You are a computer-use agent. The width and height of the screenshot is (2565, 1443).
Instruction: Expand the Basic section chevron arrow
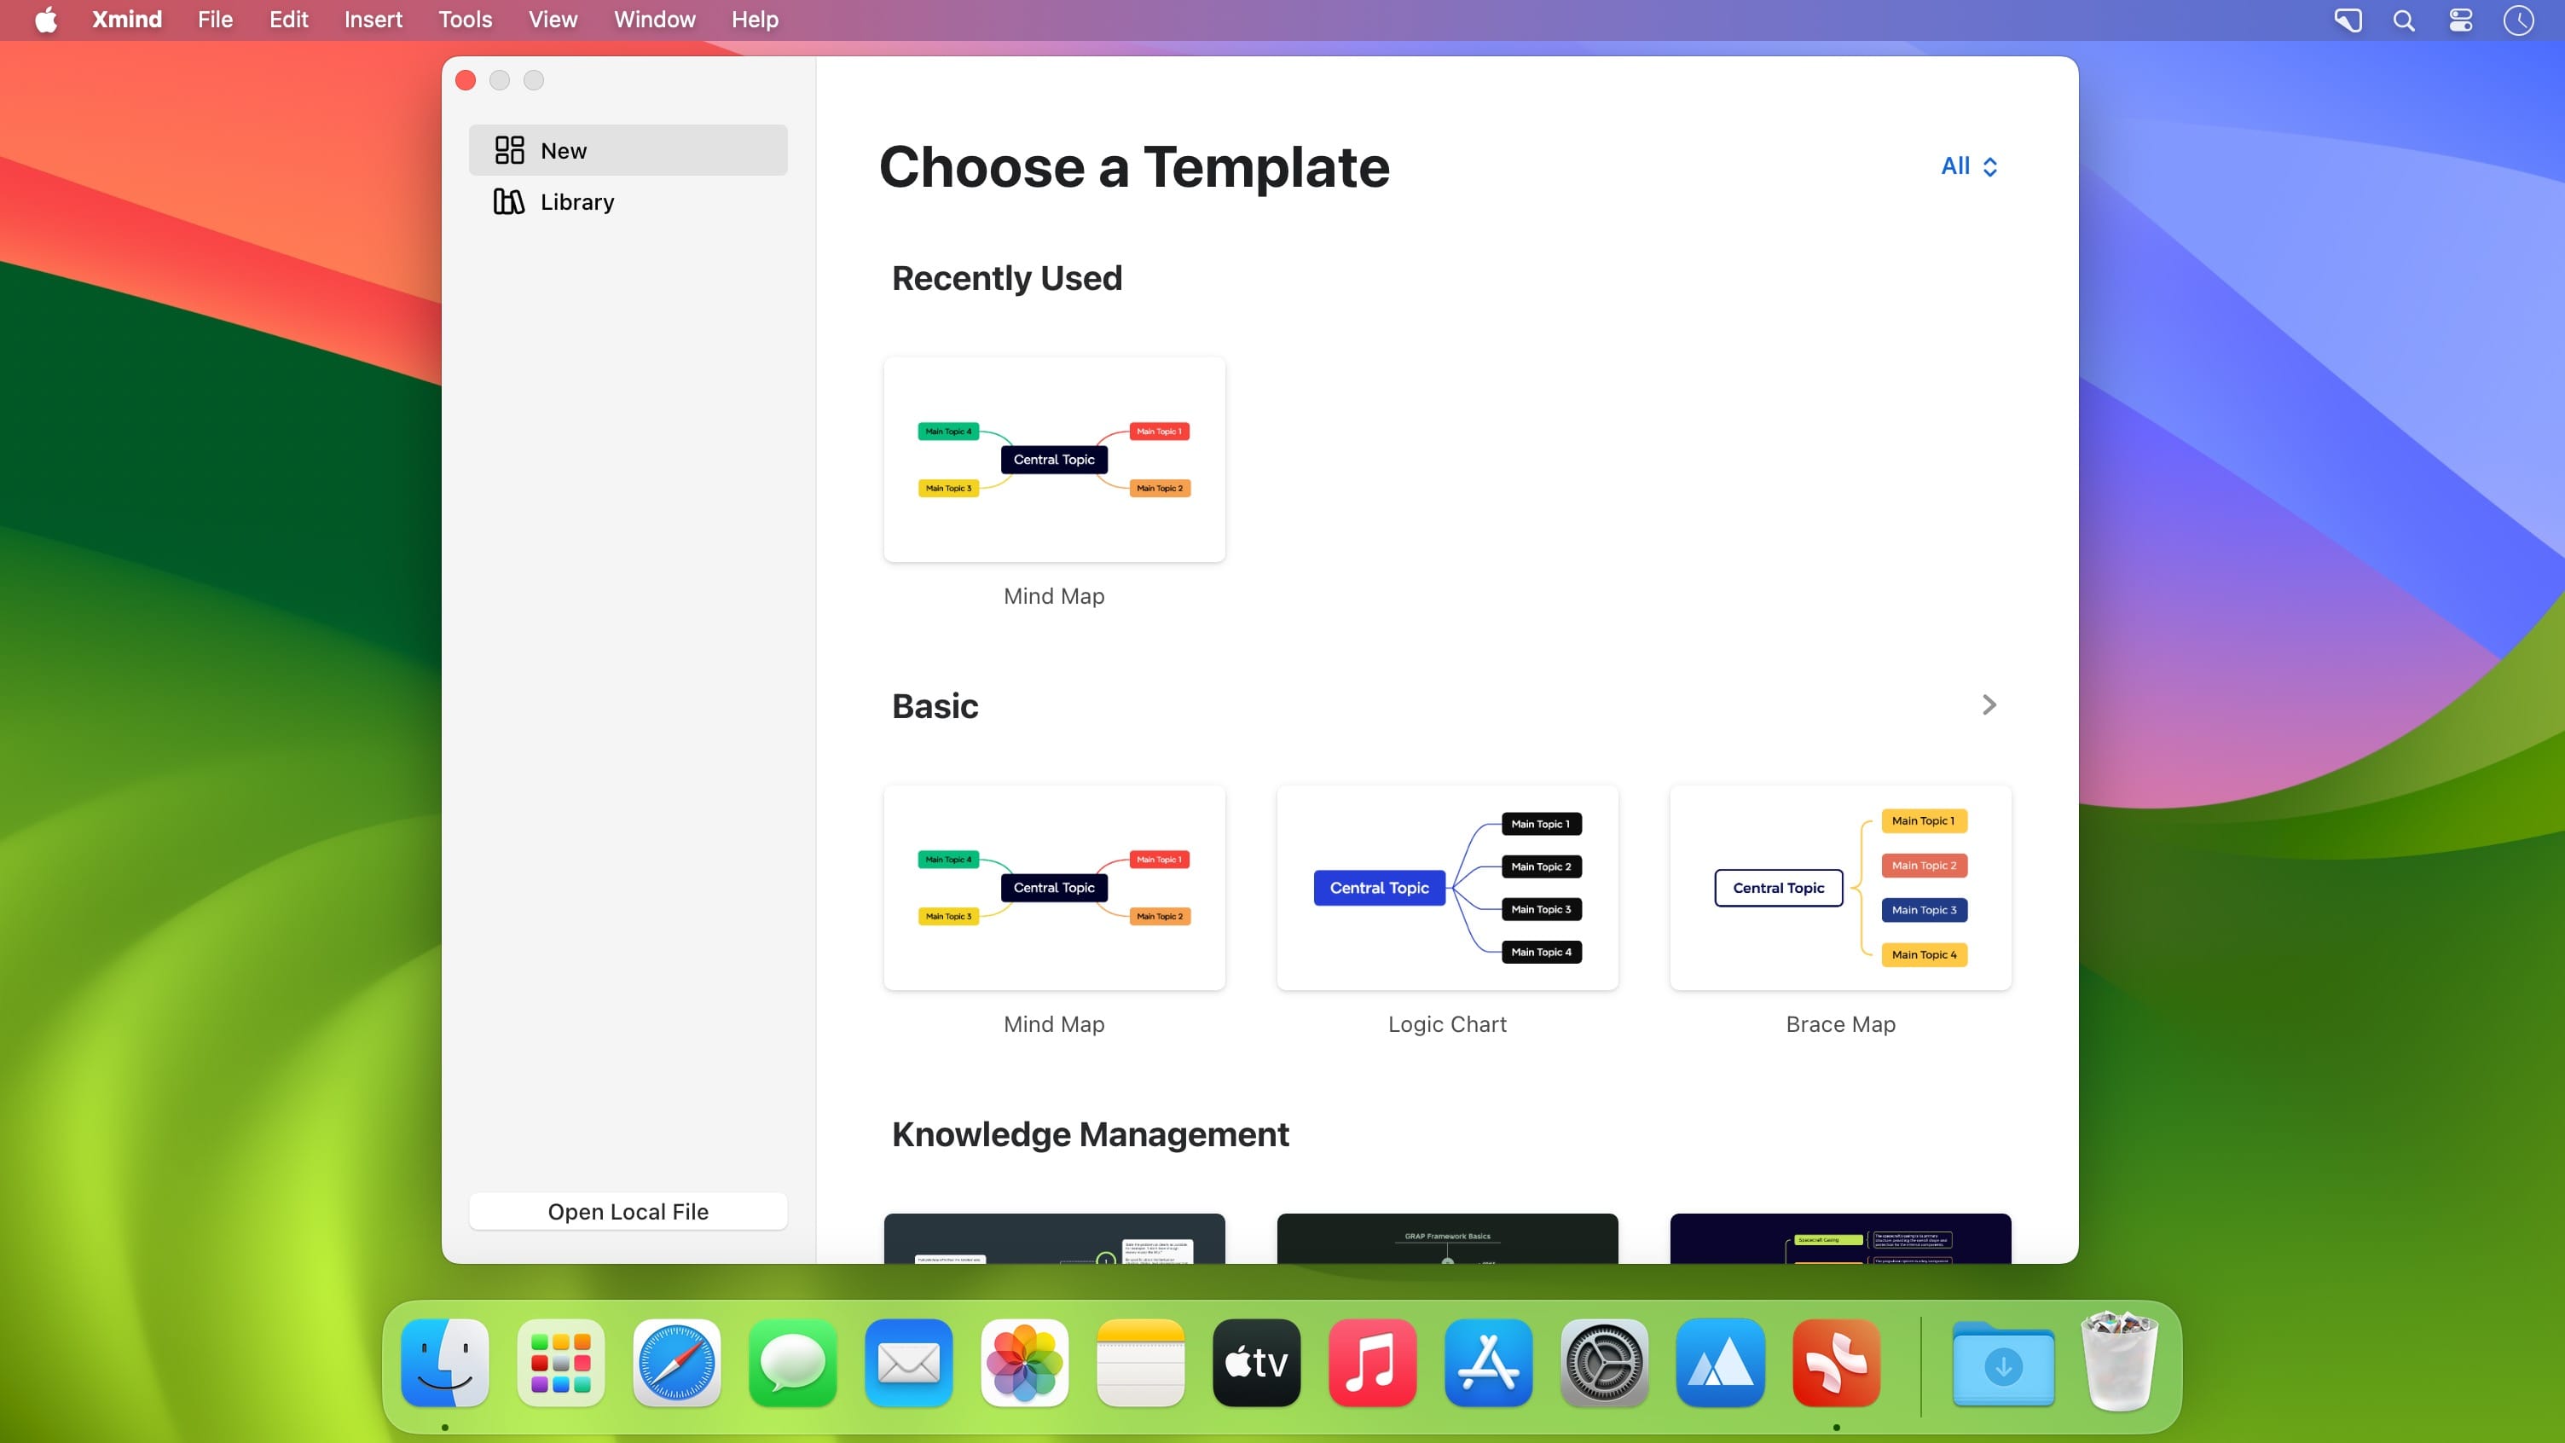[x=1989, y=705]
